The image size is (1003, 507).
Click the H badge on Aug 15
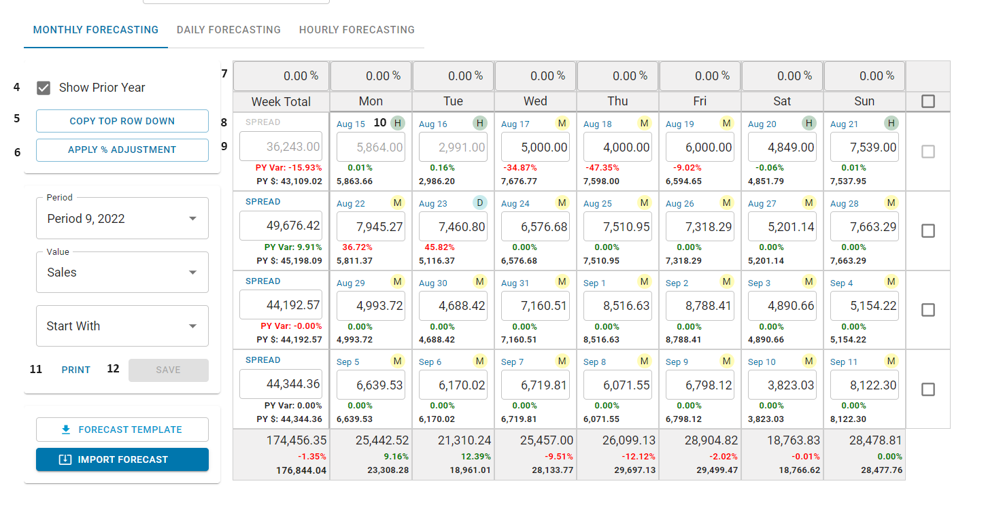pos(398,123)
